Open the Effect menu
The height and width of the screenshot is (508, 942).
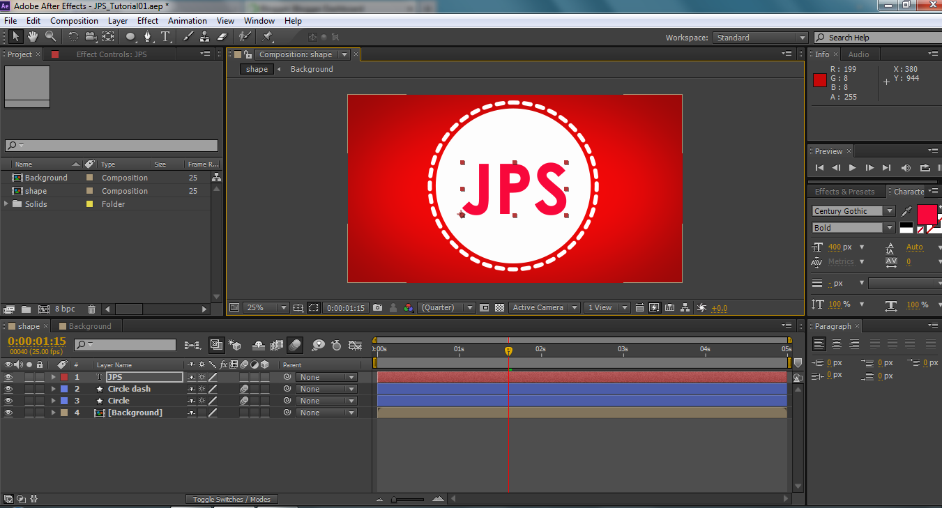(x=148, y=21)
